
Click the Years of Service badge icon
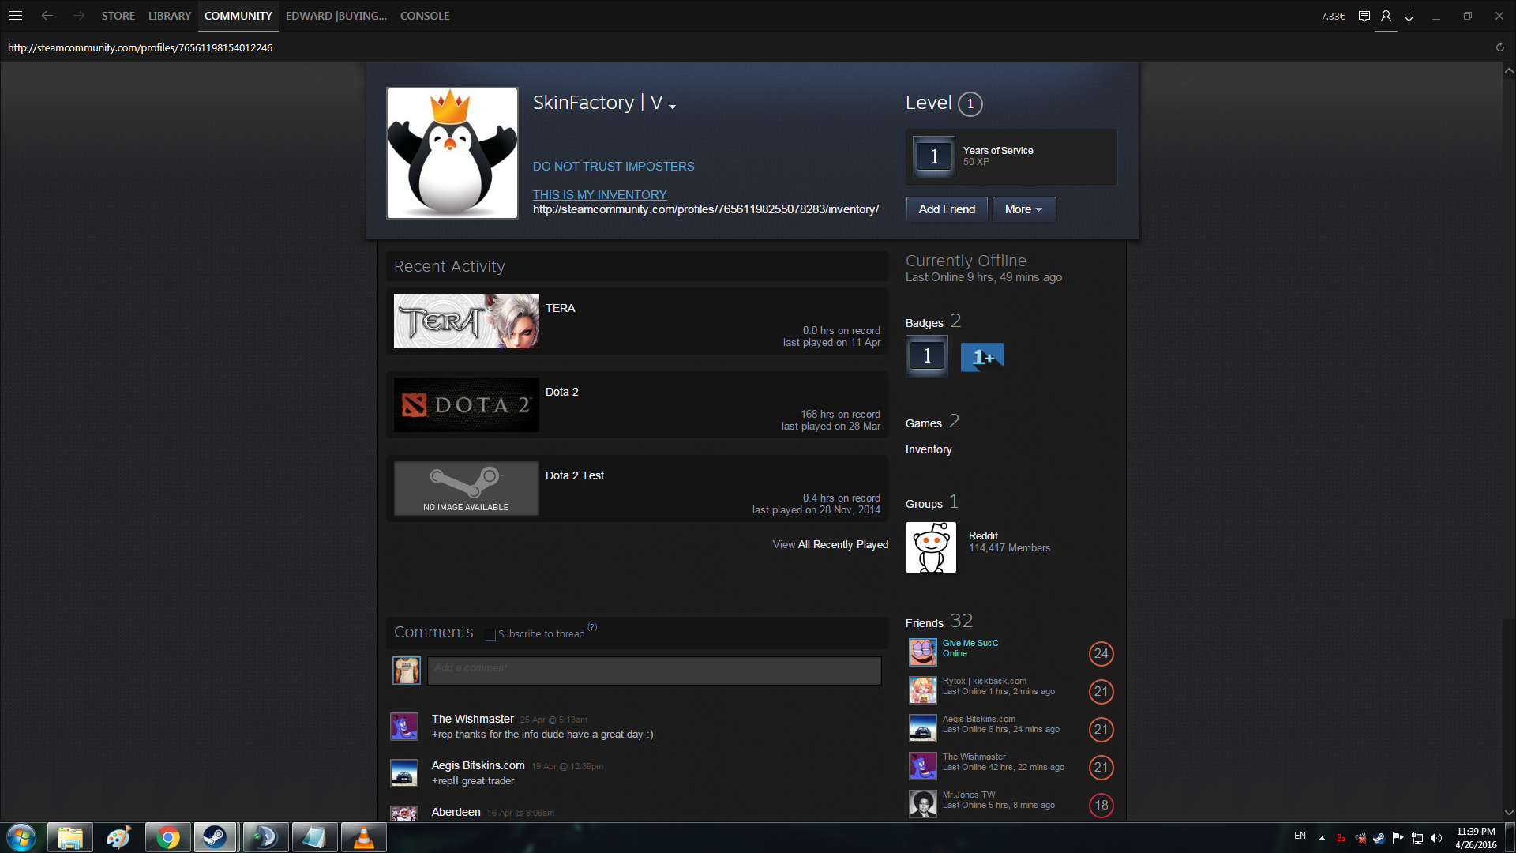tap(934, 156)
